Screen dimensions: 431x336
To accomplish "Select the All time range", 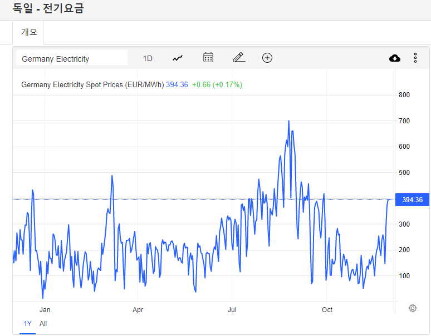I will [43, 324].
